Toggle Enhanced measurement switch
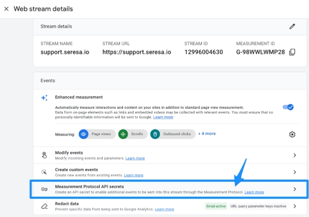 288,107
